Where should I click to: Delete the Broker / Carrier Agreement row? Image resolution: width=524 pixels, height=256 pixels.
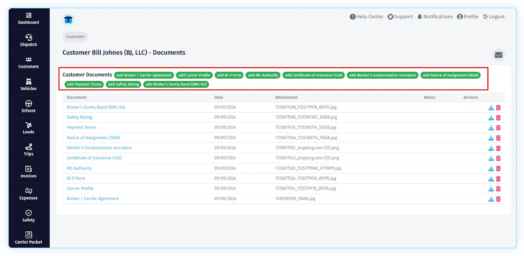point(498,199)
